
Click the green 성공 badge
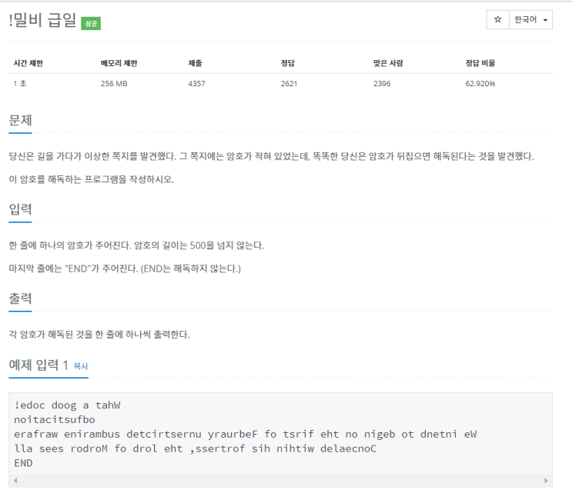[91, 24]
